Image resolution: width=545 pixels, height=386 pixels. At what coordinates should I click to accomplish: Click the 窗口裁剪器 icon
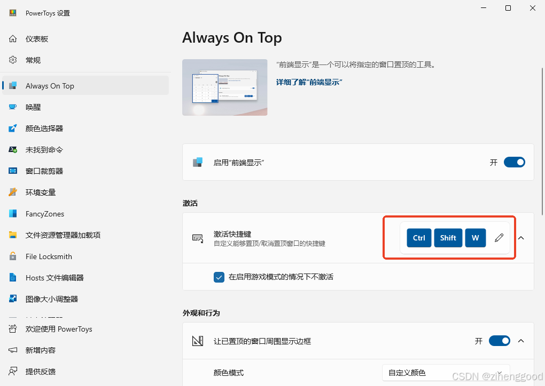[x=13, y=171]
